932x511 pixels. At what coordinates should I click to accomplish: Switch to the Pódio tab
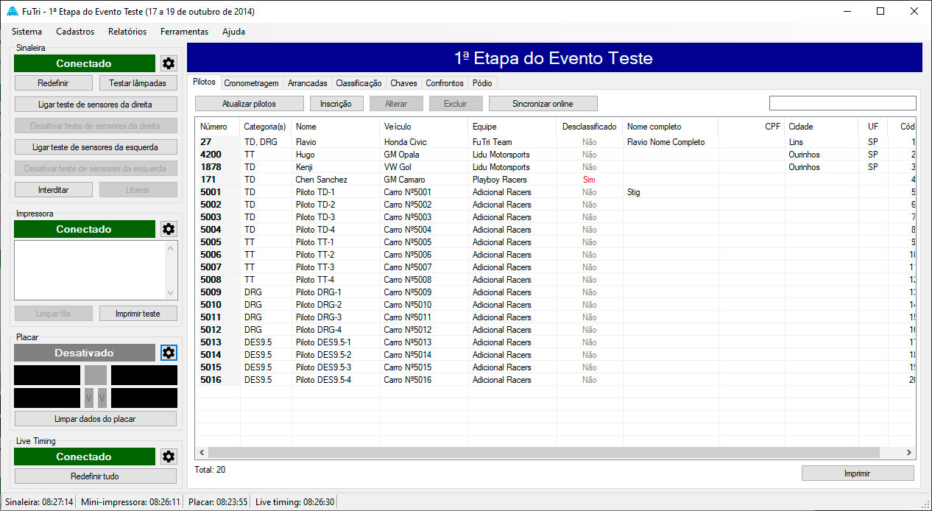(x=482, y=83)
